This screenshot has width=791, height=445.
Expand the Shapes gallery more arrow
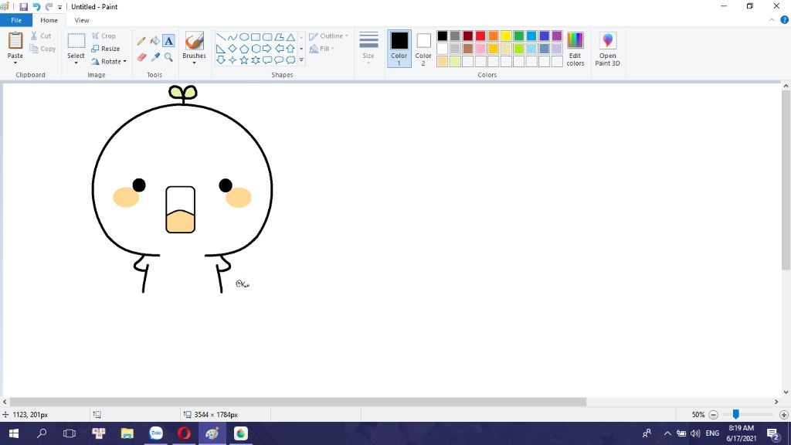click(302, 60)
